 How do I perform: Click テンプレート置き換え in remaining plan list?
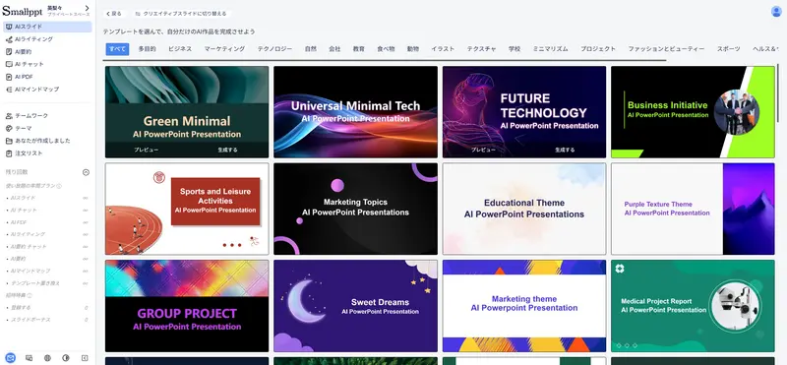point(35,283)
